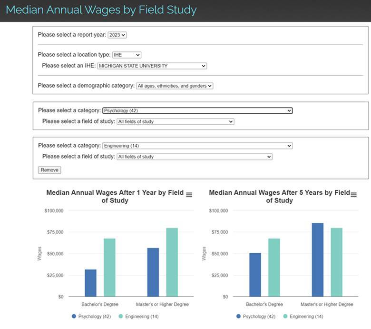Expand the location type dropdown set to IHE
Screen dimensions: 371x329
[x=127, y=55]
